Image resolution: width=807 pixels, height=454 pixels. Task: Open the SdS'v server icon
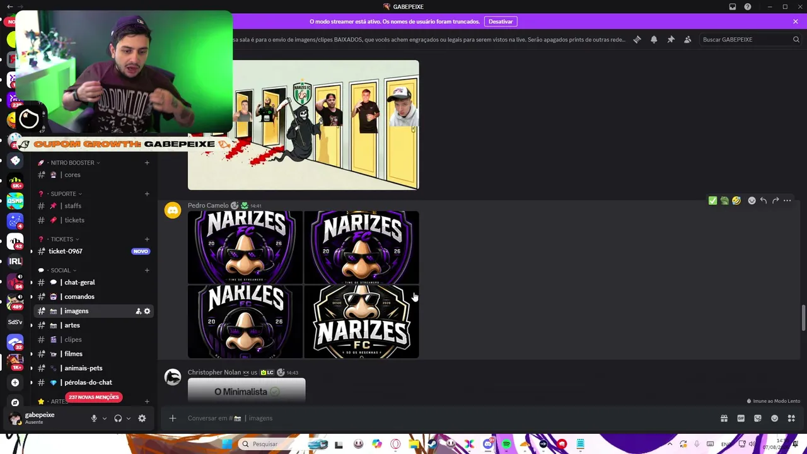click(x=15, y=322)
